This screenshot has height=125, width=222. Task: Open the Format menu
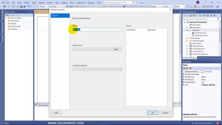(50, 3)
